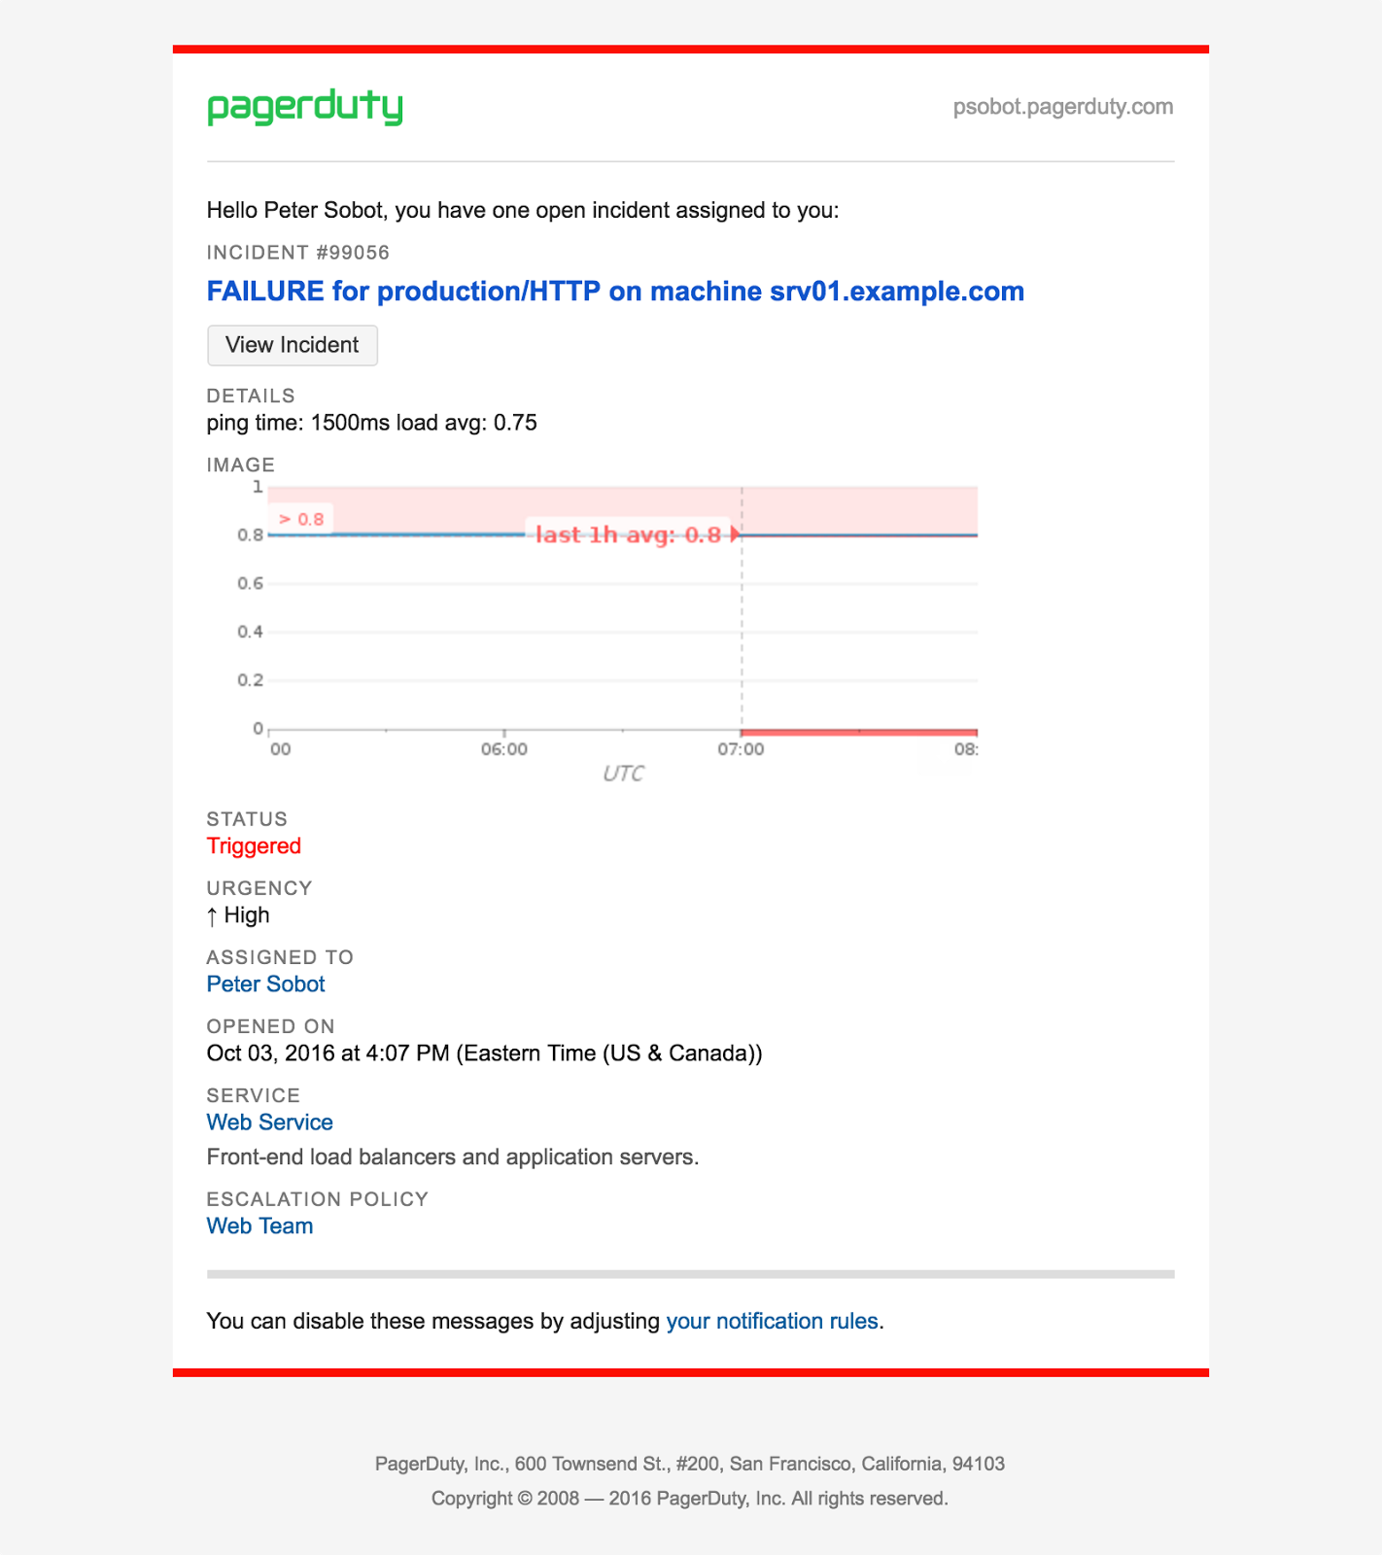Click the '> 0.8' threshold label on chart
This screenshot has width=1382, height=1555.
point(300,519)
